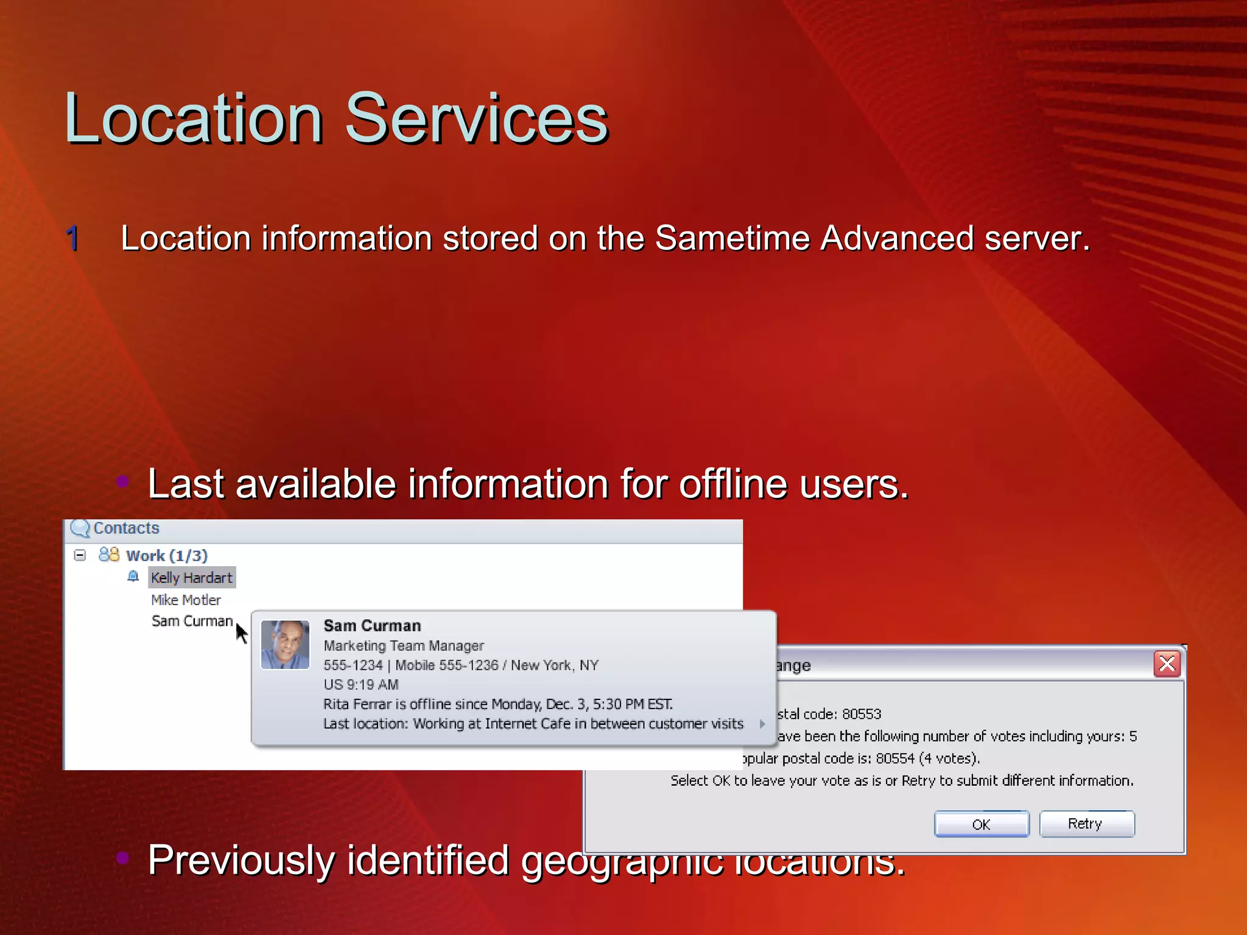Click OK in the postal code dialog
This screenshot has height=935, width=1247.
(982, 824)
